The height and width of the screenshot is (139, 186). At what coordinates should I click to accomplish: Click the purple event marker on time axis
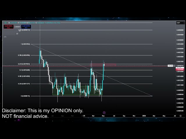pyautogui.click(x=104, y=113)
